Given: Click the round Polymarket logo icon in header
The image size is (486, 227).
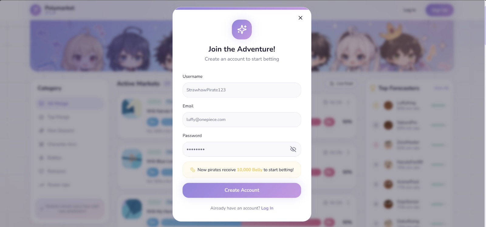Looking at the screenshot, I should (x=36, y=10).
